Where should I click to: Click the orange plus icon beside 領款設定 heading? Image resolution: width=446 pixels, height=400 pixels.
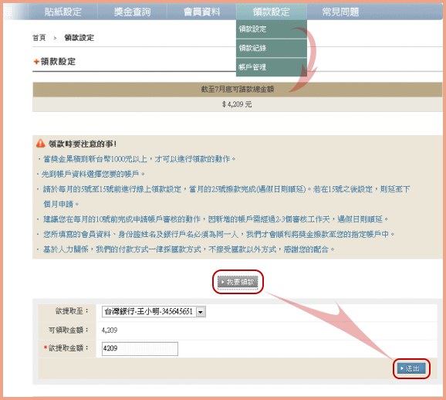point(36,62)
